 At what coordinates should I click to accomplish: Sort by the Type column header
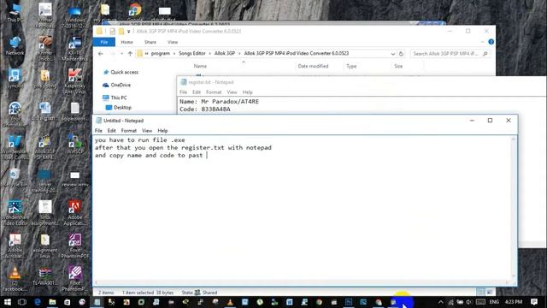pyautogui.click(x=351, y=66)
